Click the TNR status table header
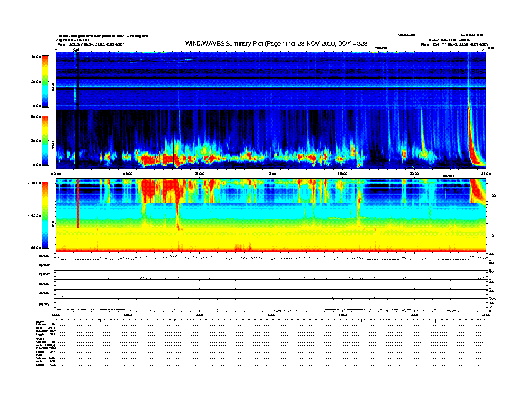This screenshot has width=524, height=404. tap(38, 355)
